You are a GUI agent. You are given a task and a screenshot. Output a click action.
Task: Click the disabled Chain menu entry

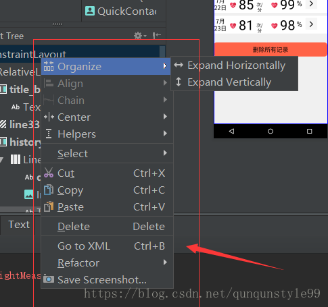click(x=107, y=101)
